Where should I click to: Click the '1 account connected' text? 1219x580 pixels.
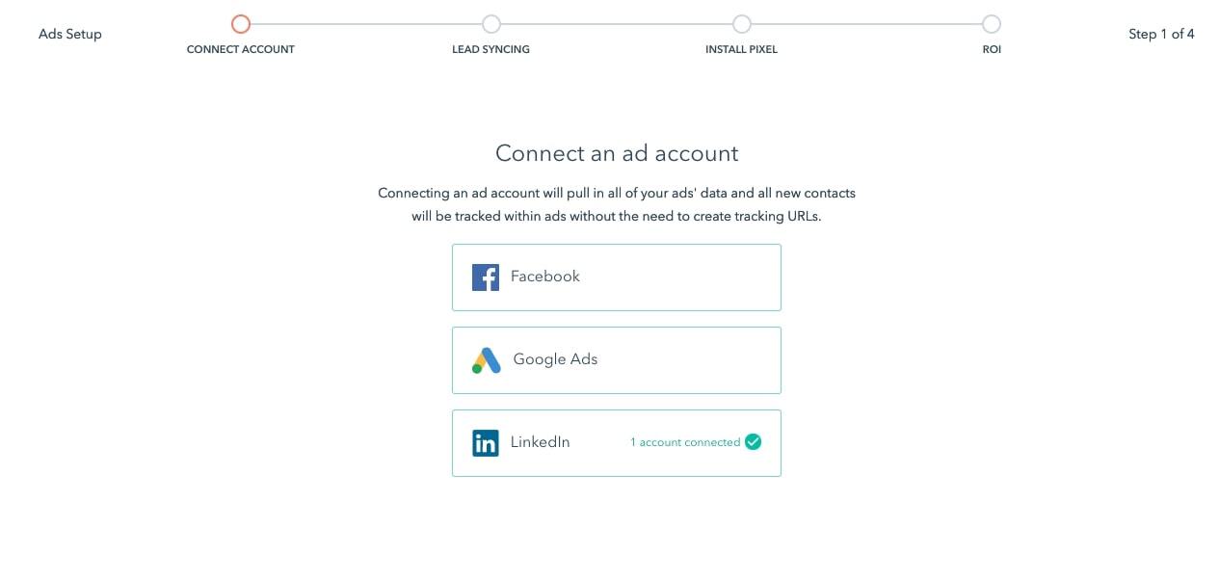coord(685,442)
